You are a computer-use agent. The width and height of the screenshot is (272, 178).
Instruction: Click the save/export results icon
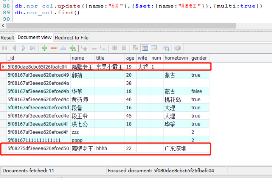pyautogui.click(x=166, y=48)
